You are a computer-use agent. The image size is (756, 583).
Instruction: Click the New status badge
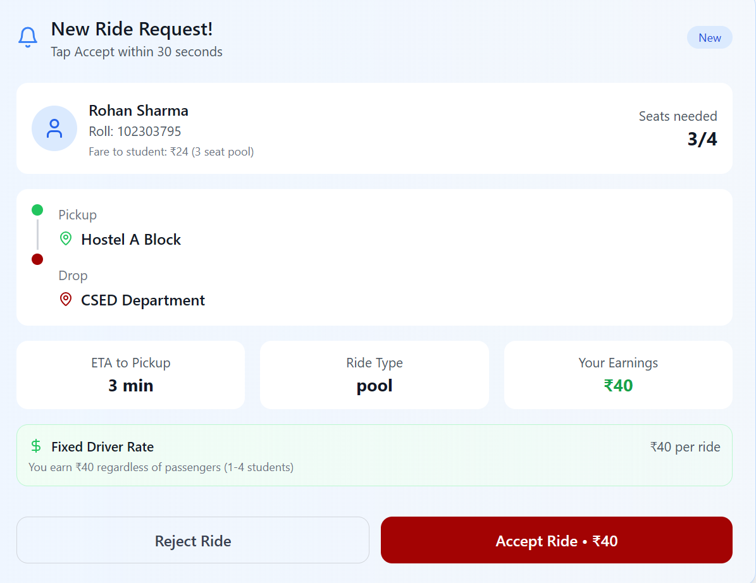click(709, 38)
